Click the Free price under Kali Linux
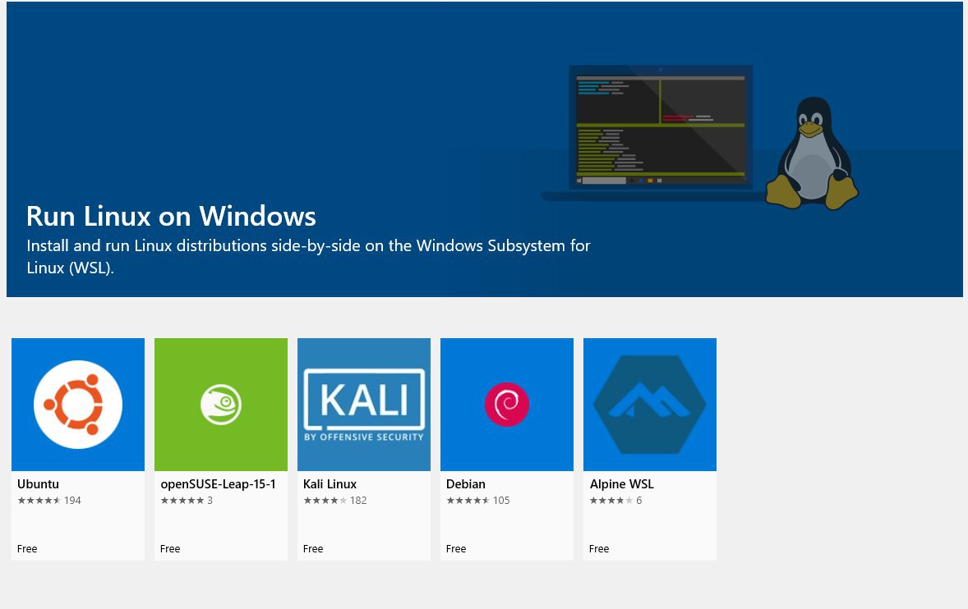Viewport: 968px width, 609px height. [313, 548]
